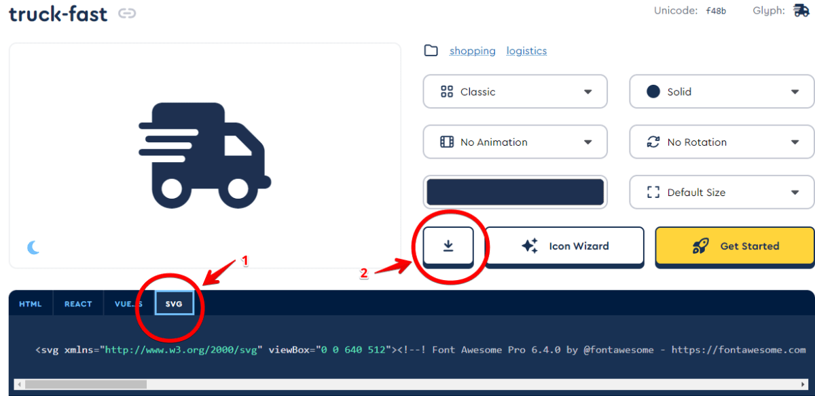Click the folder categories icon

click(x=431, y=51)
